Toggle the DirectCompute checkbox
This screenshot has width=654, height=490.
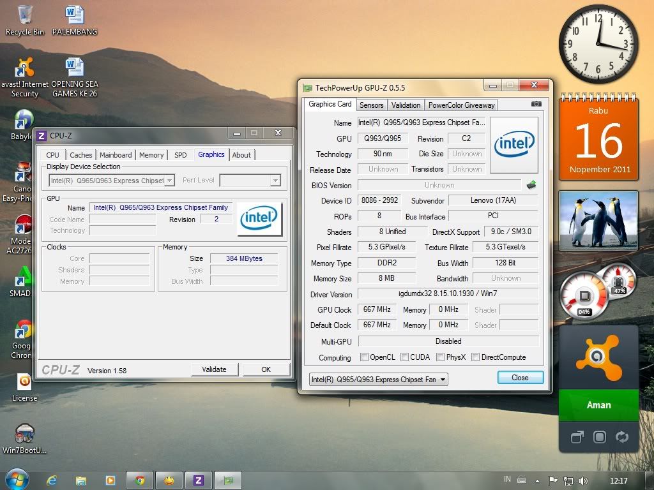pos(475,357)
